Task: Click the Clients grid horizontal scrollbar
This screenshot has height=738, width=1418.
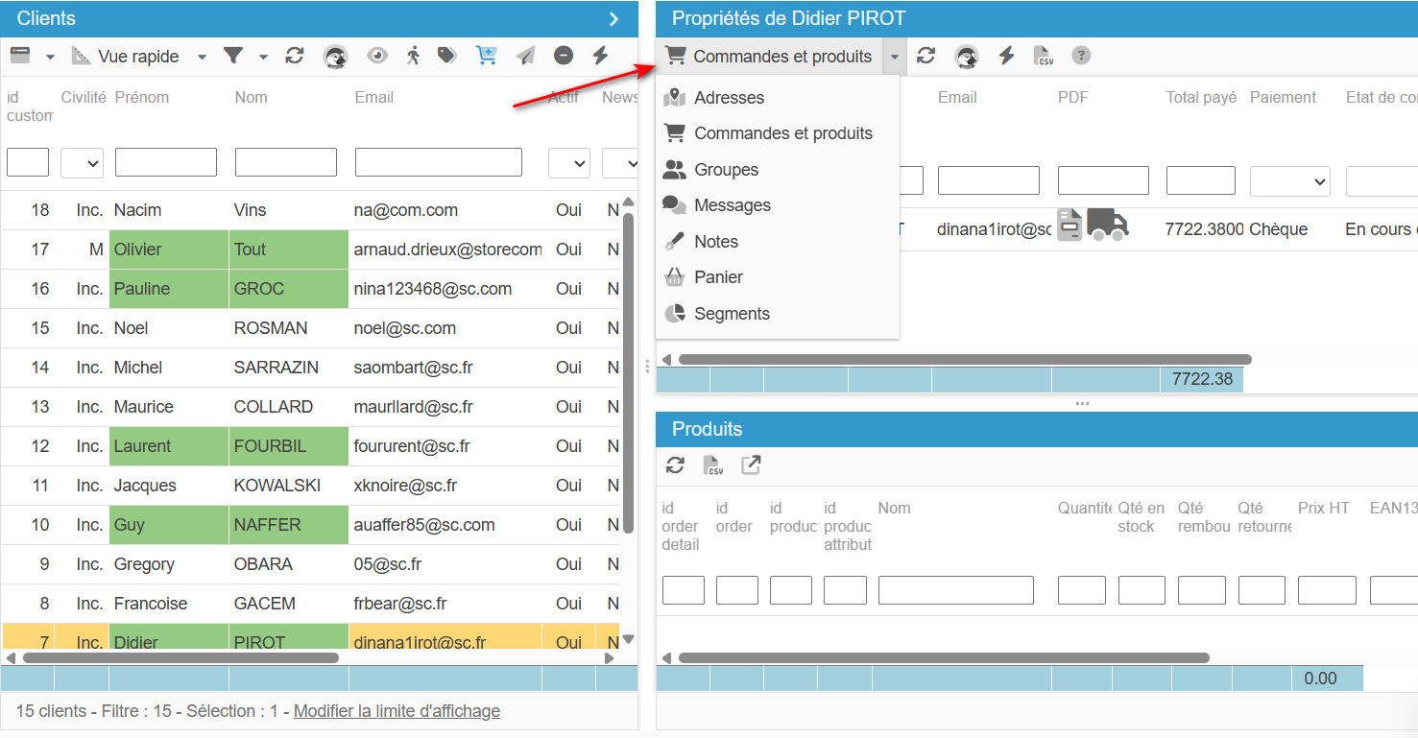Action: pyautogui.click(x=180, y=658)
